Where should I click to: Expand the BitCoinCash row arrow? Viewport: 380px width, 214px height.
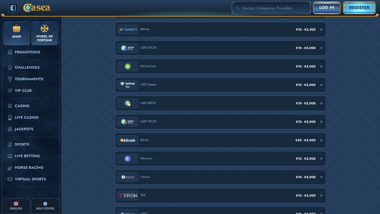[322, 66]
